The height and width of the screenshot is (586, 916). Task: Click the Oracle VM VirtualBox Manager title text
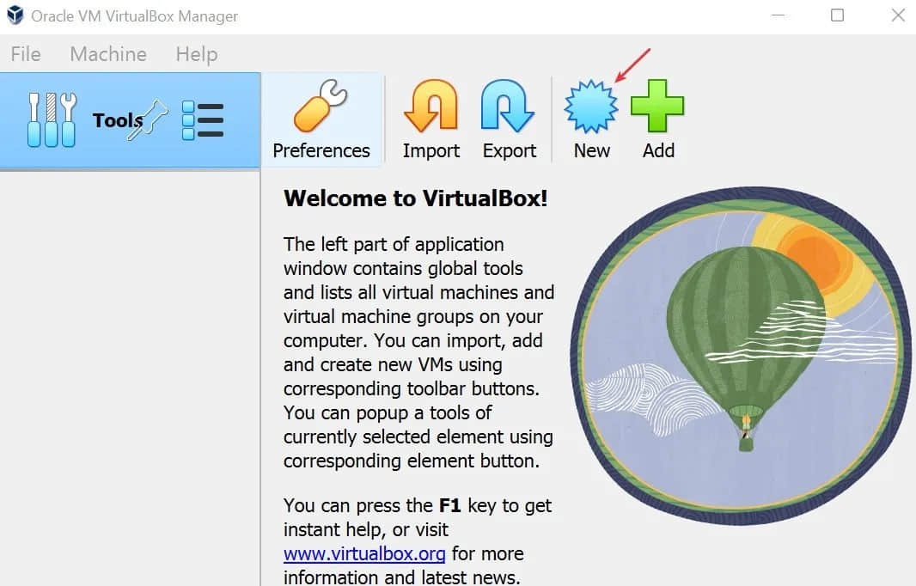136,16
